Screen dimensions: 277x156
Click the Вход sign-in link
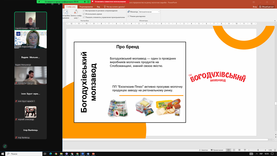255,7
